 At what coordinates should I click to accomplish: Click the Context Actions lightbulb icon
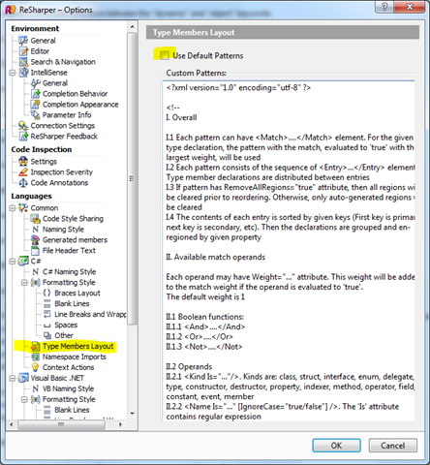35,367
